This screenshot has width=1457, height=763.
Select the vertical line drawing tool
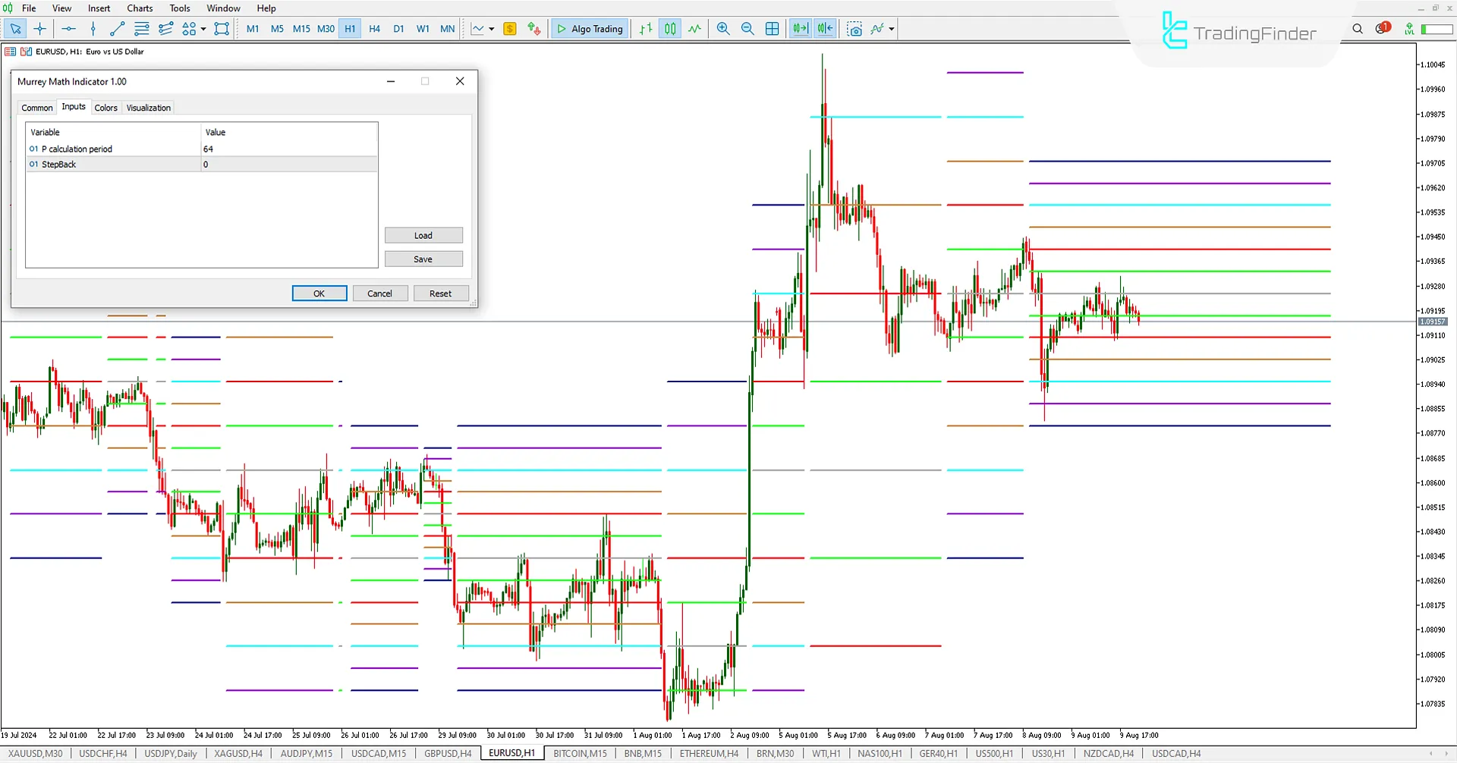tap(93, 29)
